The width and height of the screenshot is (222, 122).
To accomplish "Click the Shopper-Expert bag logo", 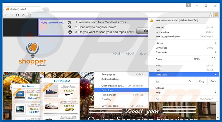I will pyautogui.click(x=32, y=50).
